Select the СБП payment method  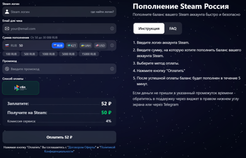(x=20, y=88)
